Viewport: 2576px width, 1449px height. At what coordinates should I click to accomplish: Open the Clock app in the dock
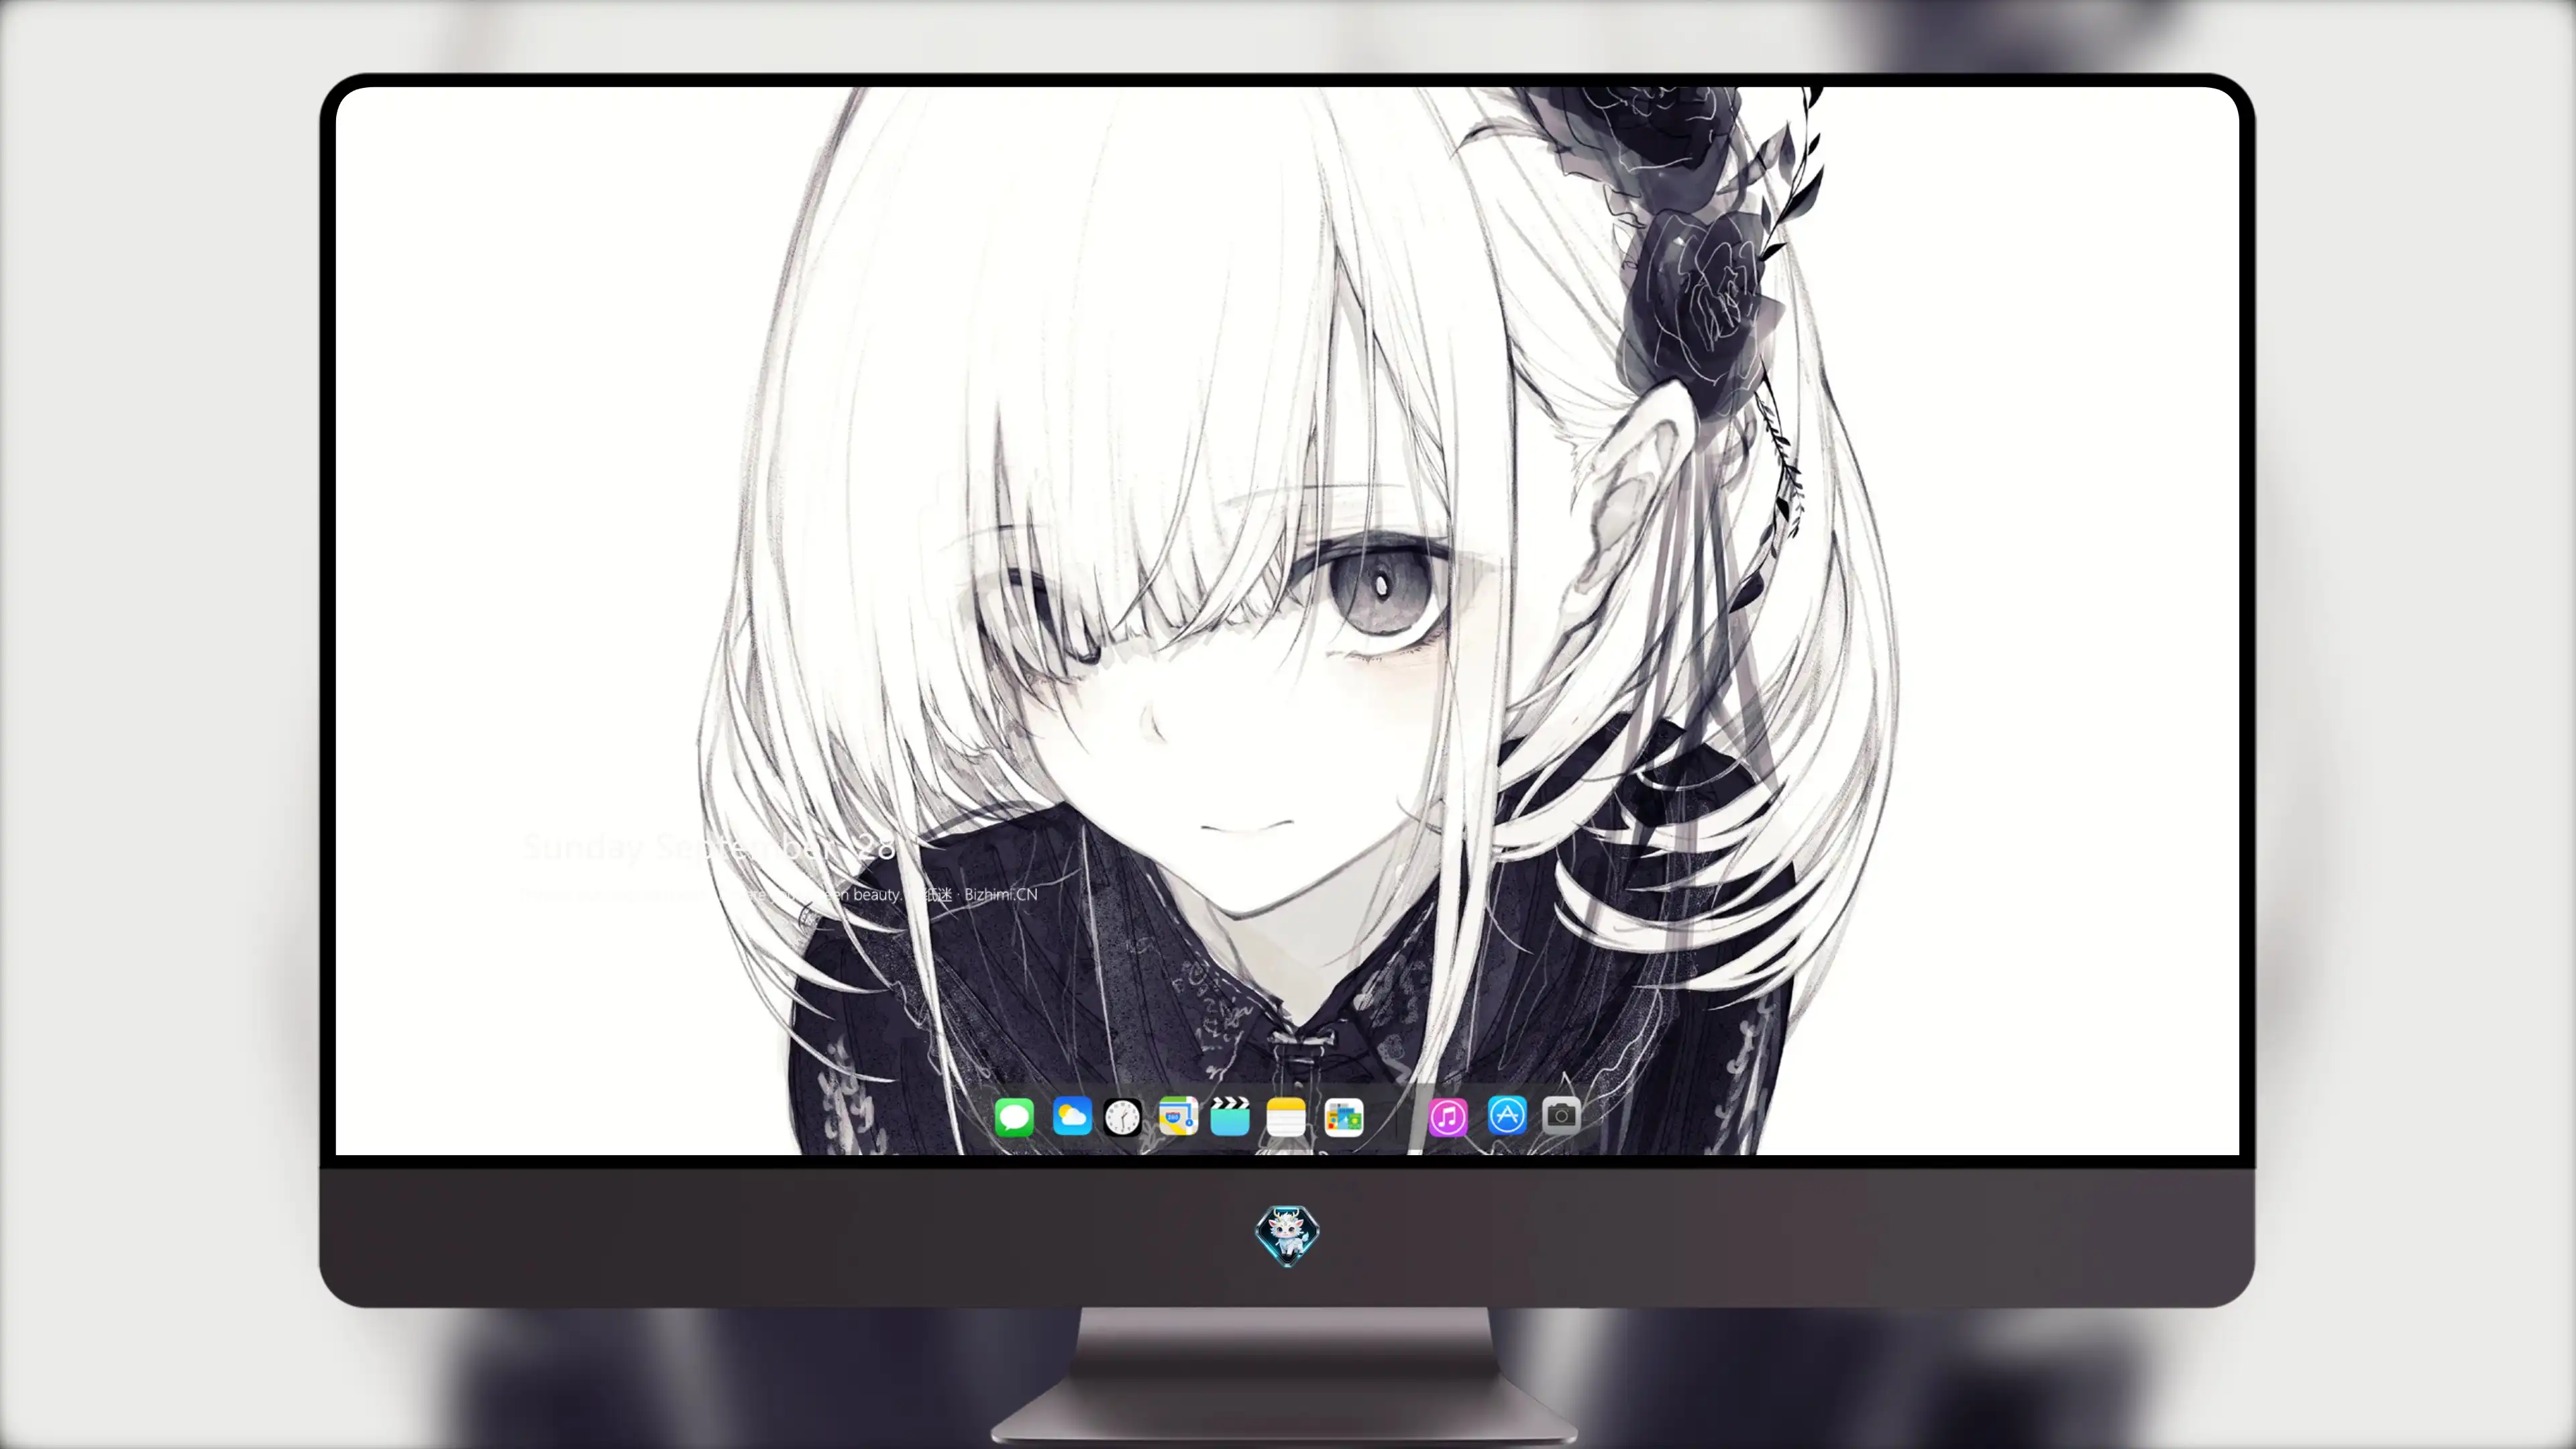coord(1122,1117)
